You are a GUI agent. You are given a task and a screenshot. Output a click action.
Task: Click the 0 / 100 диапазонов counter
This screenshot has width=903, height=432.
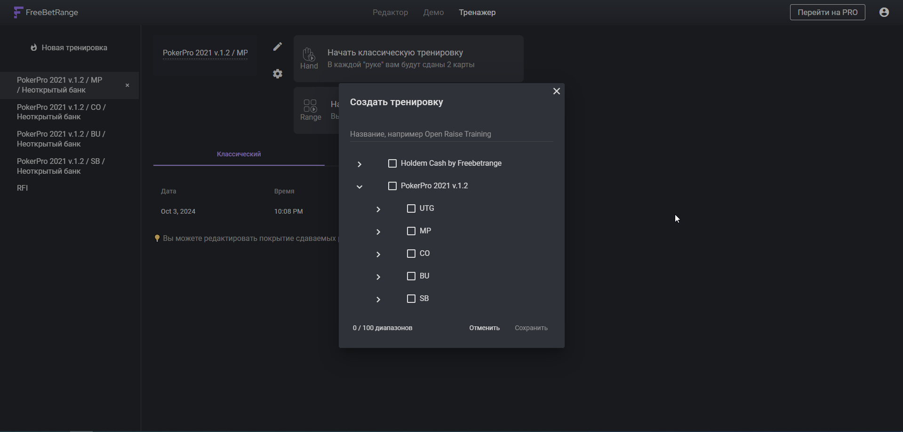[383, 328]
